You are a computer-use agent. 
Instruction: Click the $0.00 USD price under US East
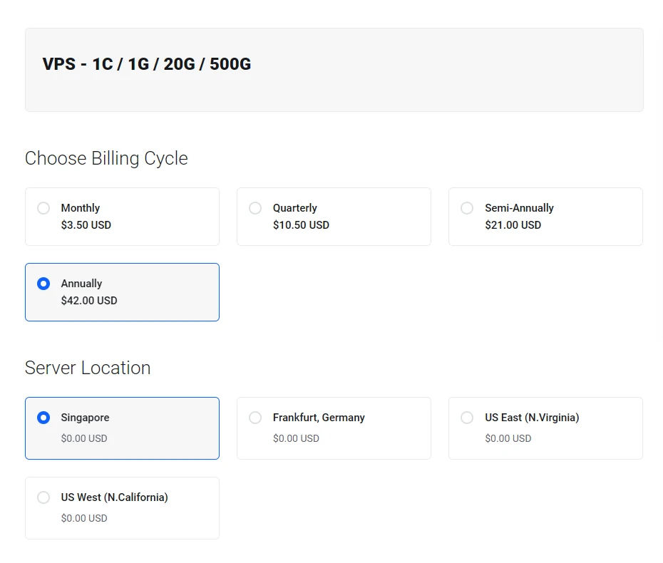(508, 438)
